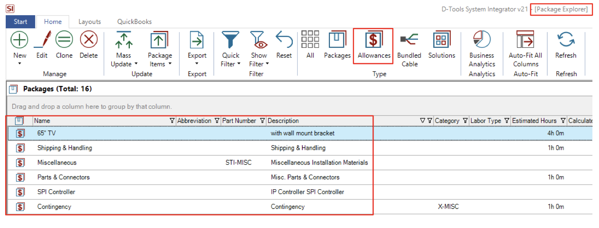This screenshot has width=599, height=228.
Task: Select the Shipping & Handling name cell
Action: (x=64, y=148)
